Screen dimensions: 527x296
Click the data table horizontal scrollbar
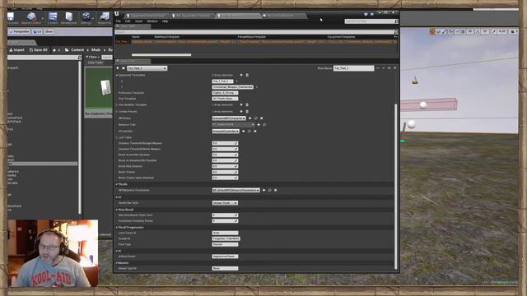point(161,55)
